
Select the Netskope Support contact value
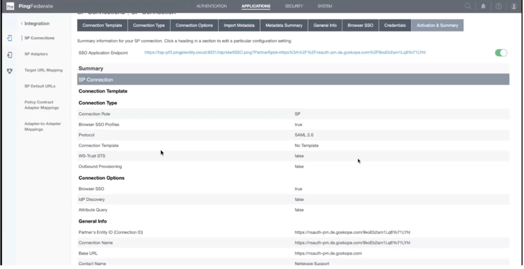coord(312,264)
